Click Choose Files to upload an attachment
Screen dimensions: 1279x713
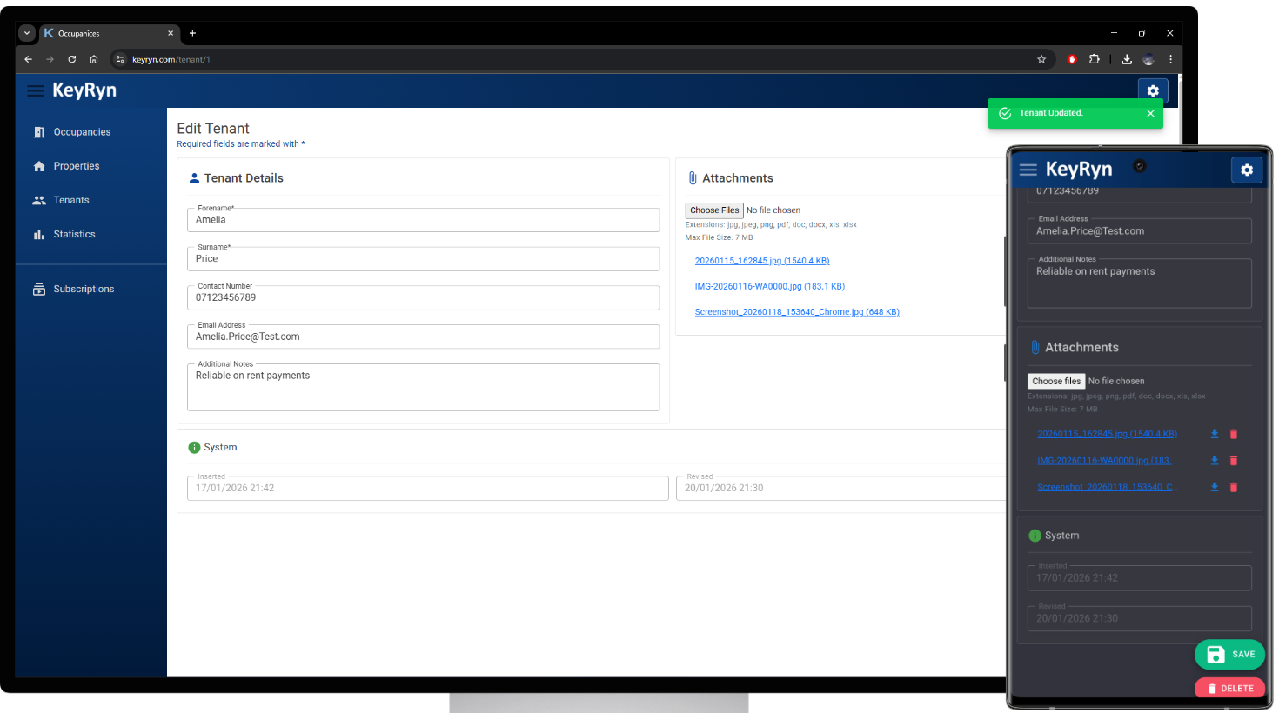713,210
